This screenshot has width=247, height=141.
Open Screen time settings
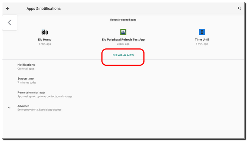point(123,81)
